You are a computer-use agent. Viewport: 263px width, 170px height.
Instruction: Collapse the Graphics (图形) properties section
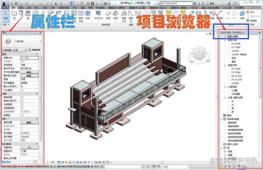(37, 54)
